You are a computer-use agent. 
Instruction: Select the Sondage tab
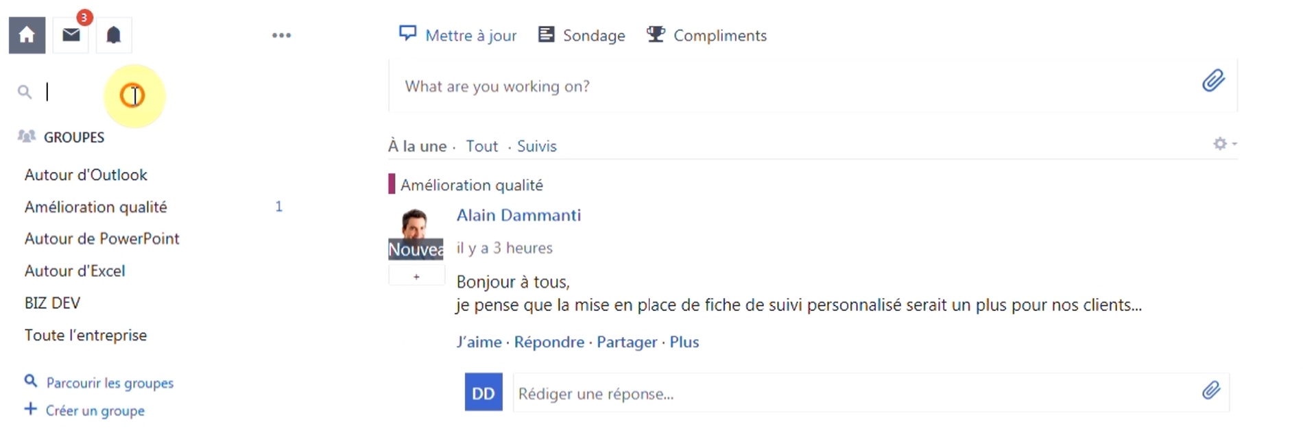(x=582, y=35)
